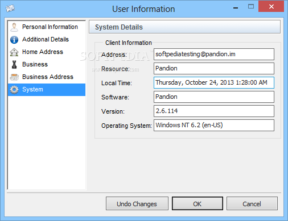Click the Undo Changes button

tap(137, 203)
